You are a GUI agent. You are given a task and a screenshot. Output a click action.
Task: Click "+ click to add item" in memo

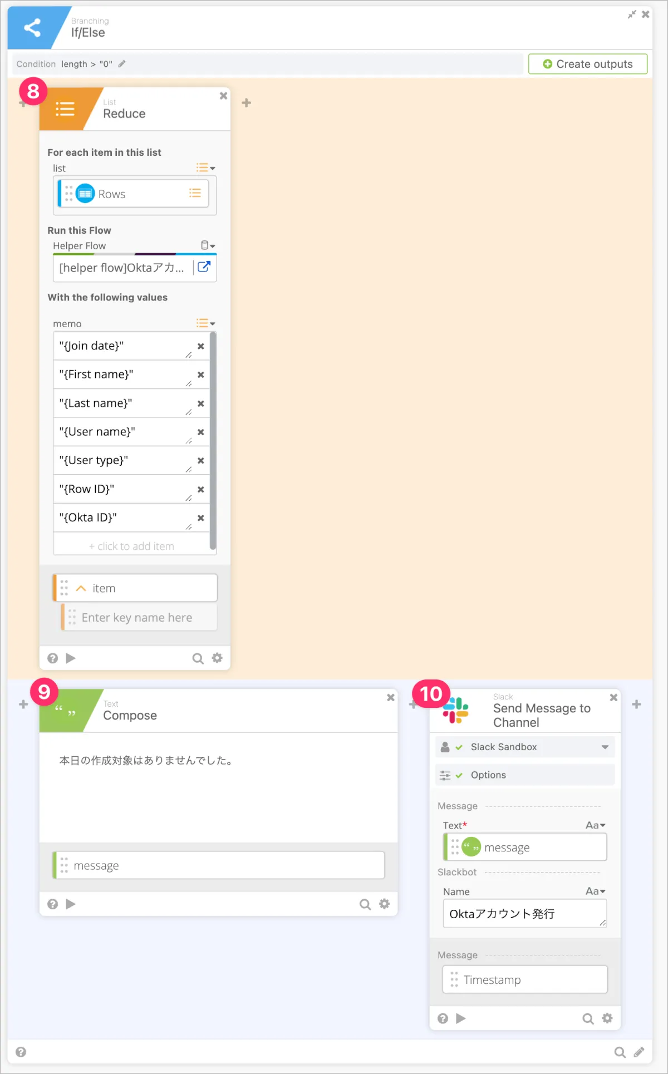coord(131,546)
